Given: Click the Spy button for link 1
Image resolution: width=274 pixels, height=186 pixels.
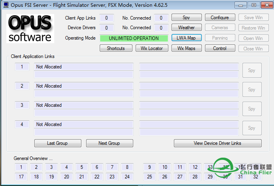Looking at the screenshot, I should pos(252,70).
